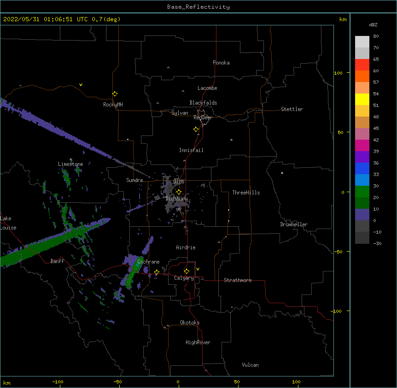Click the Didsbury label
397x388 pixels.
tap(176, 199)
